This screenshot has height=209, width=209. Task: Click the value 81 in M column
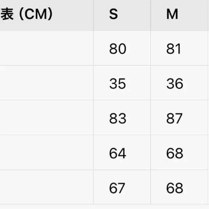click(174, 49)
